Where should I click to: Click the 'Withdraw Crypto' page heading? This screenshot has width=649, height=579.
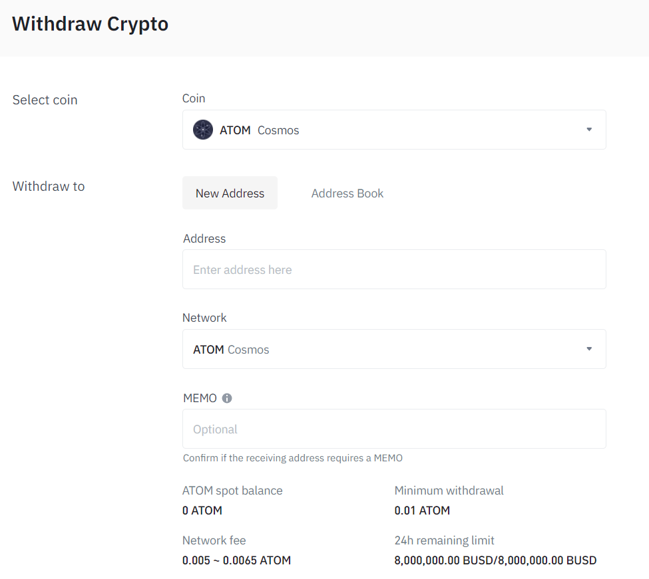tap(91, 24)
